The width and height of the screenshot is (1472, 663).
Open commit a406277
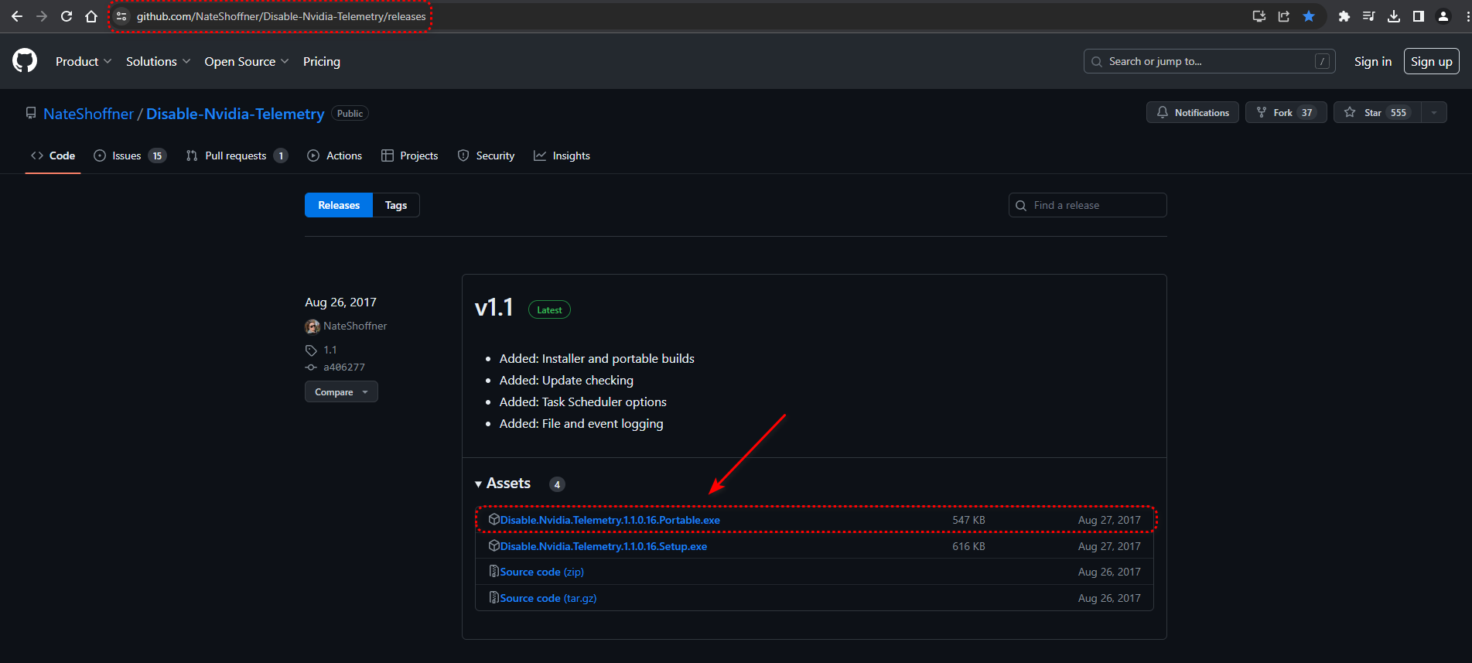(x=344, y=367)
